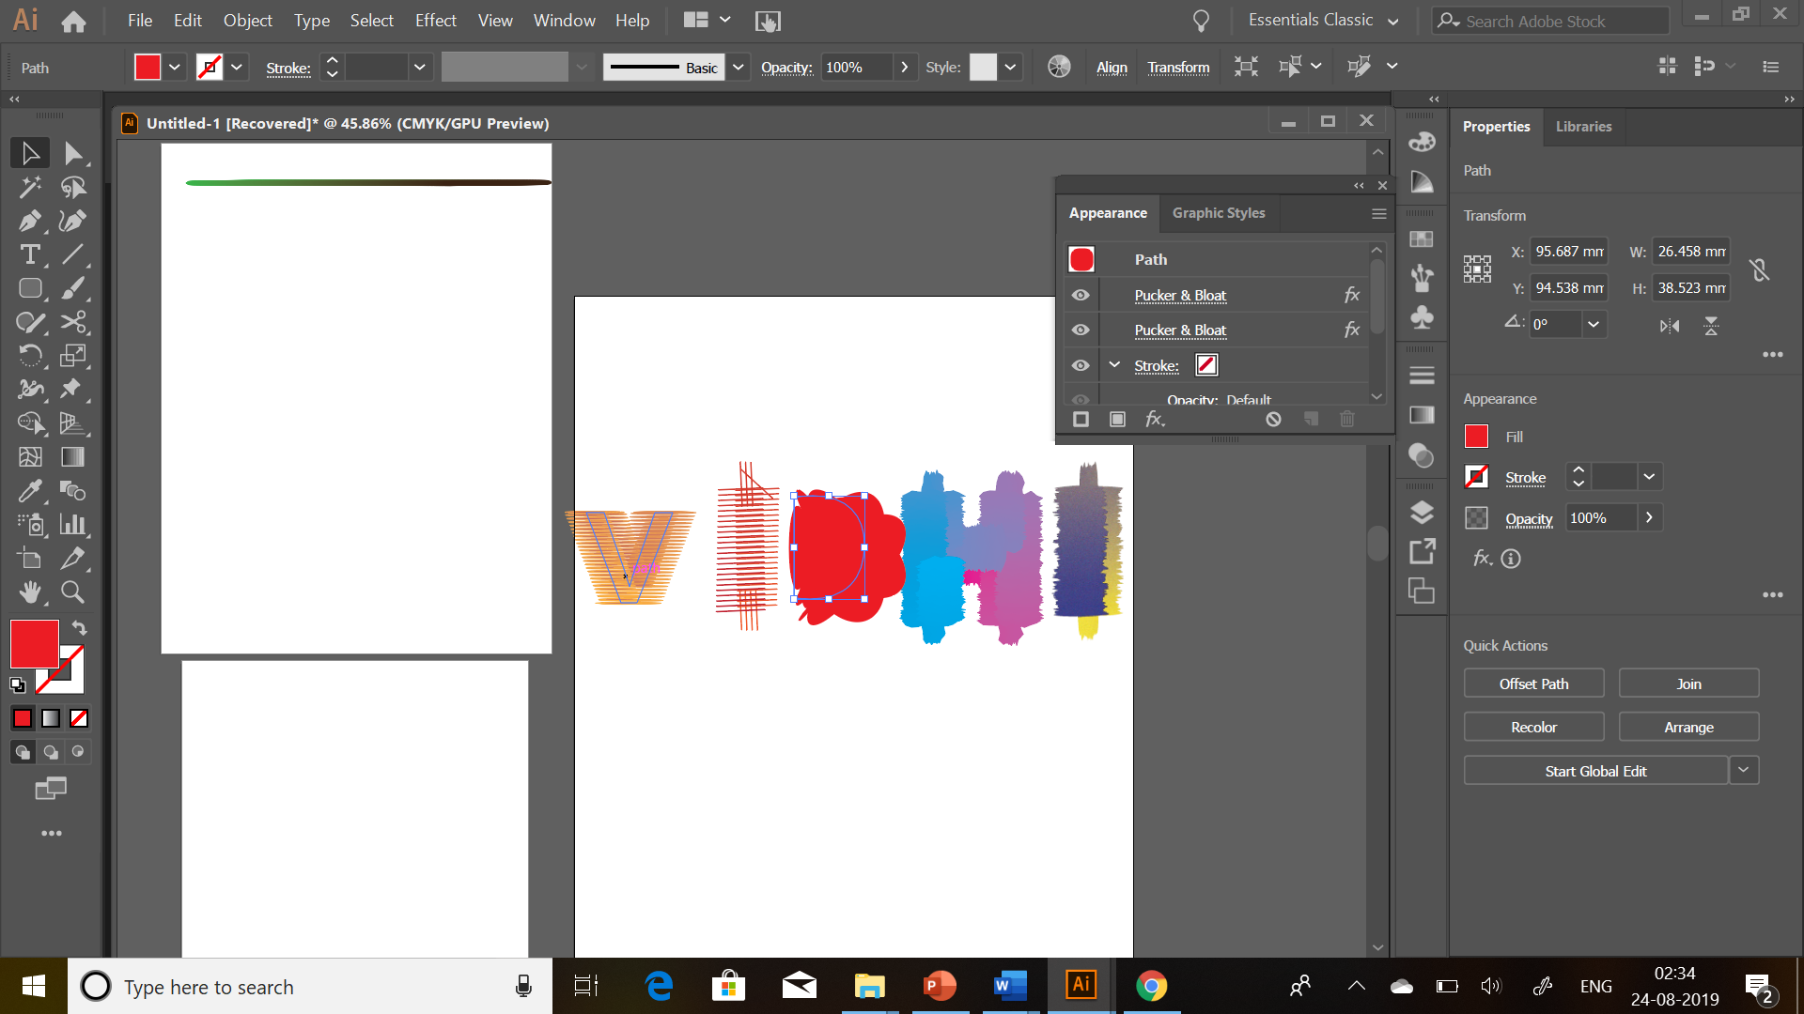This screenshot has height=1014, width=1804.
Task: Choose the Scissors tool
Action: pos(73,322)
